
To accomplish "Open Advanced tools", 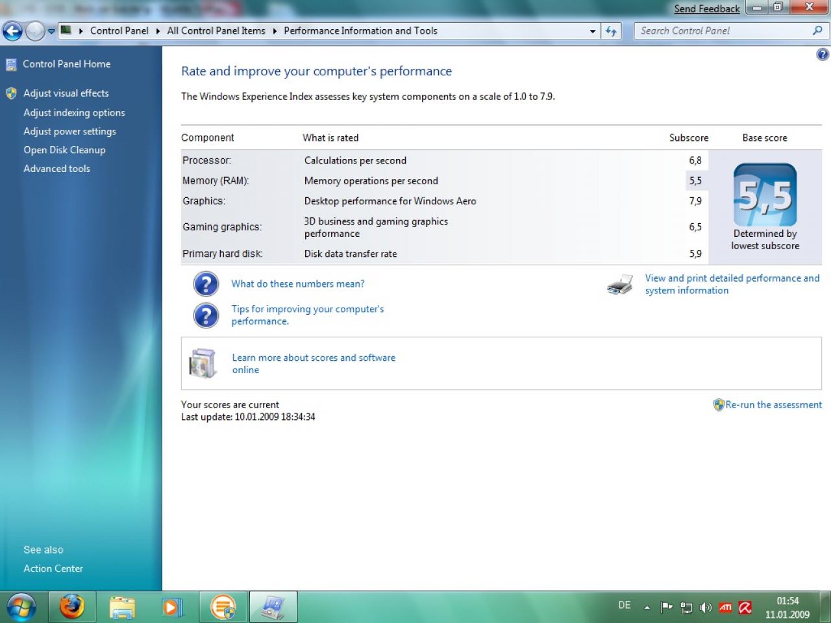I will click(x=56, y=168).
